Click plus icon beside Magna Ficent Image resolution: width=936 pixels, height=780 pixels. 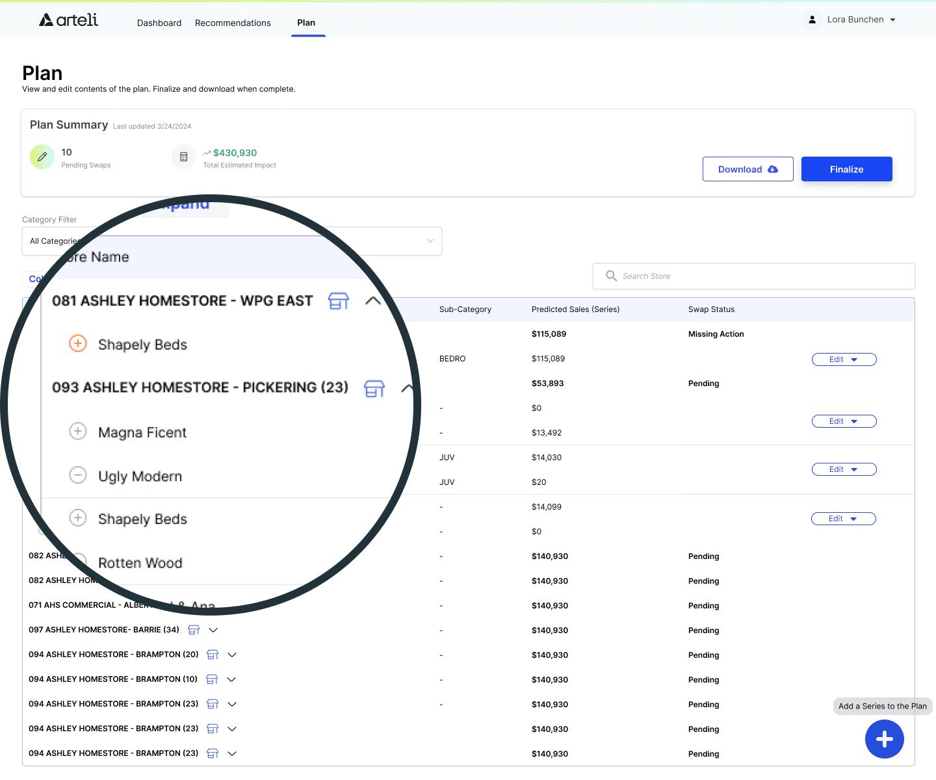78,431
